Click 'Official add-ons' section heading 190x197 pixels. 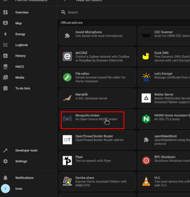pos(72,23)
